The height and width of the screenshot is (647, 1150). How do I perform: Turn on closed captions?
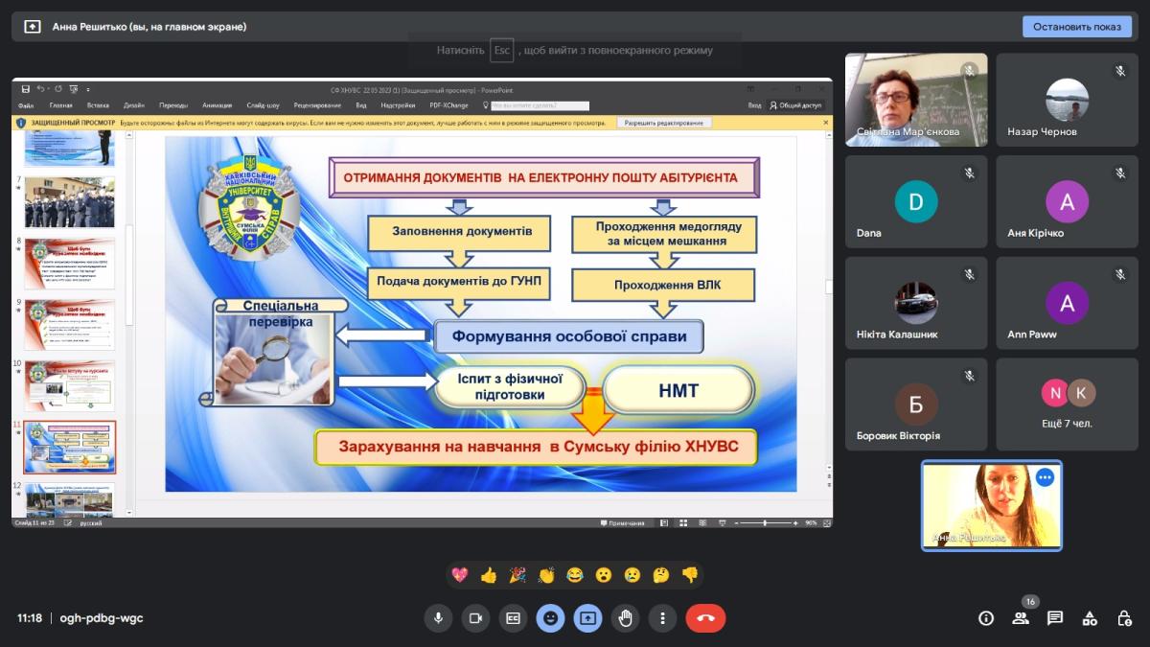[x=513, y=618]
